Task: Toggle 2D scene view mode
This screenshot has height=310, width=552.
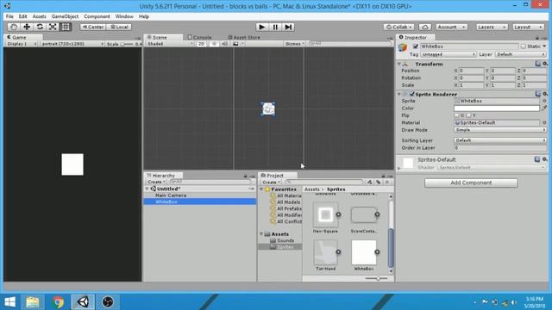Action: click(201, 44)
